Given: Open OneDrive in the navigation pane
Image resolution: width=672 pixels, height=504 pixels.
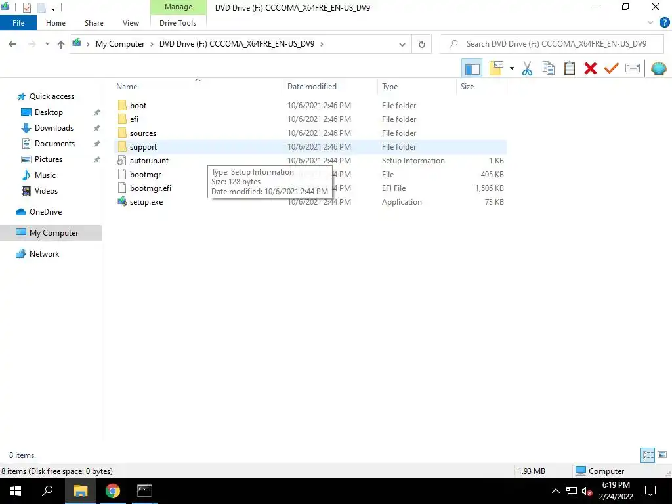Looking at the screenshot, I should pos(45,212).
